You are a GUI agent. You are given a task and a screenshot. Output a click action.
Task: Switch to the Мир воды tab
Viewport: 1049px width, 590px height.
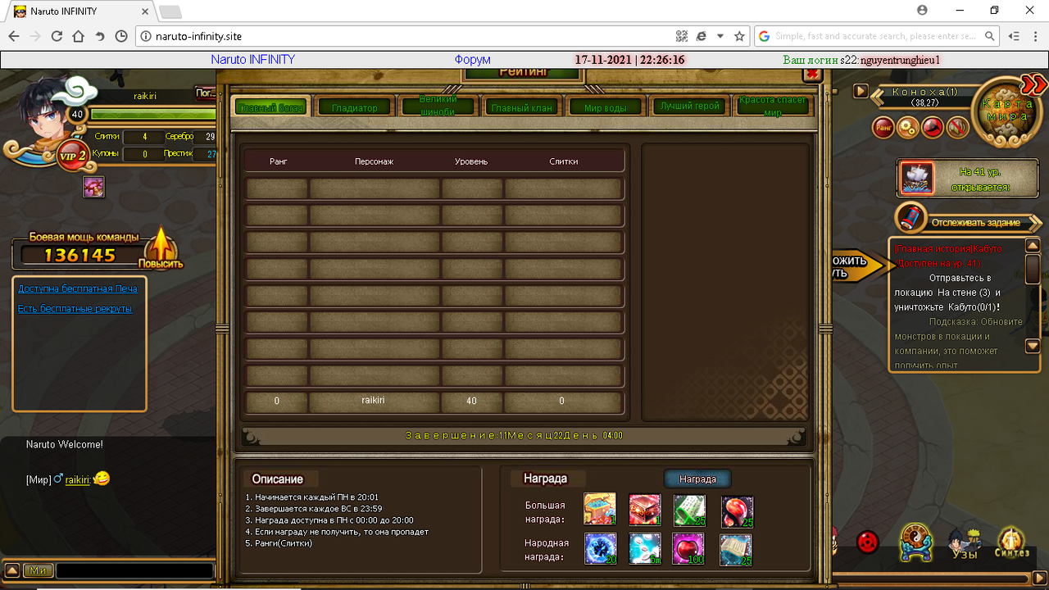pyautogui.click(x=605, y=107)
